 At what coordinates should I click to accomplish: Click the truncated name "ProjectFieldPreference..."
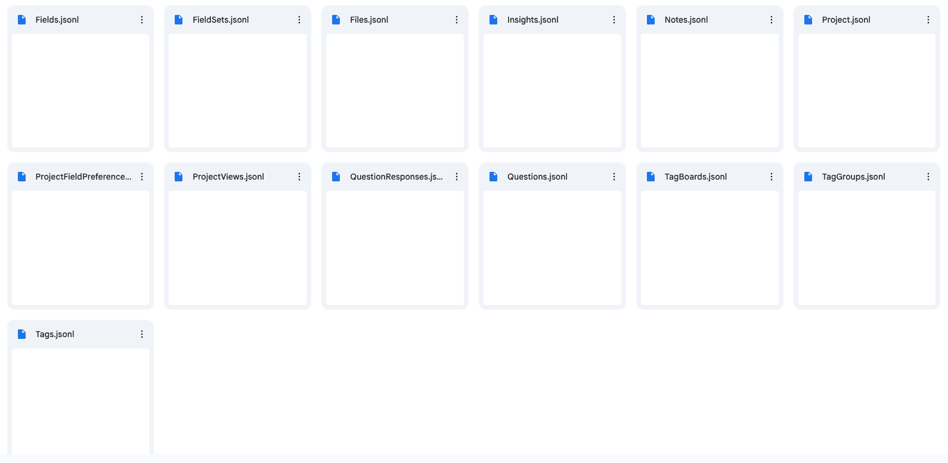point(83,177)
